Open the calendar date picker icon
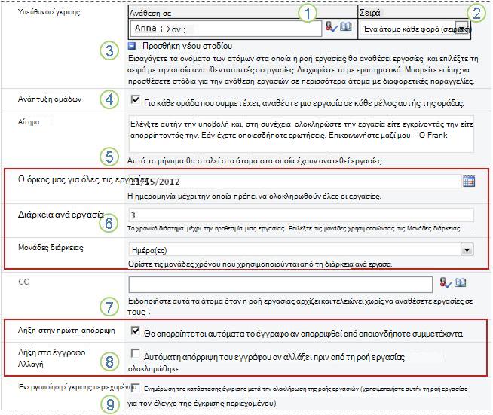 click(468, 181)
